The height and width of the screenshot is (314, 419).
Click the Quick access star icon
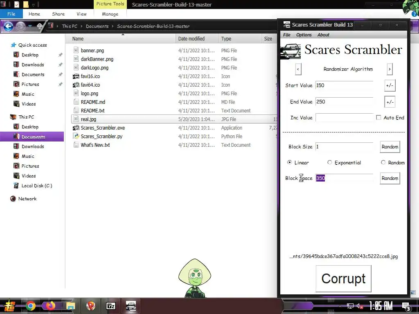pos(14,45)
